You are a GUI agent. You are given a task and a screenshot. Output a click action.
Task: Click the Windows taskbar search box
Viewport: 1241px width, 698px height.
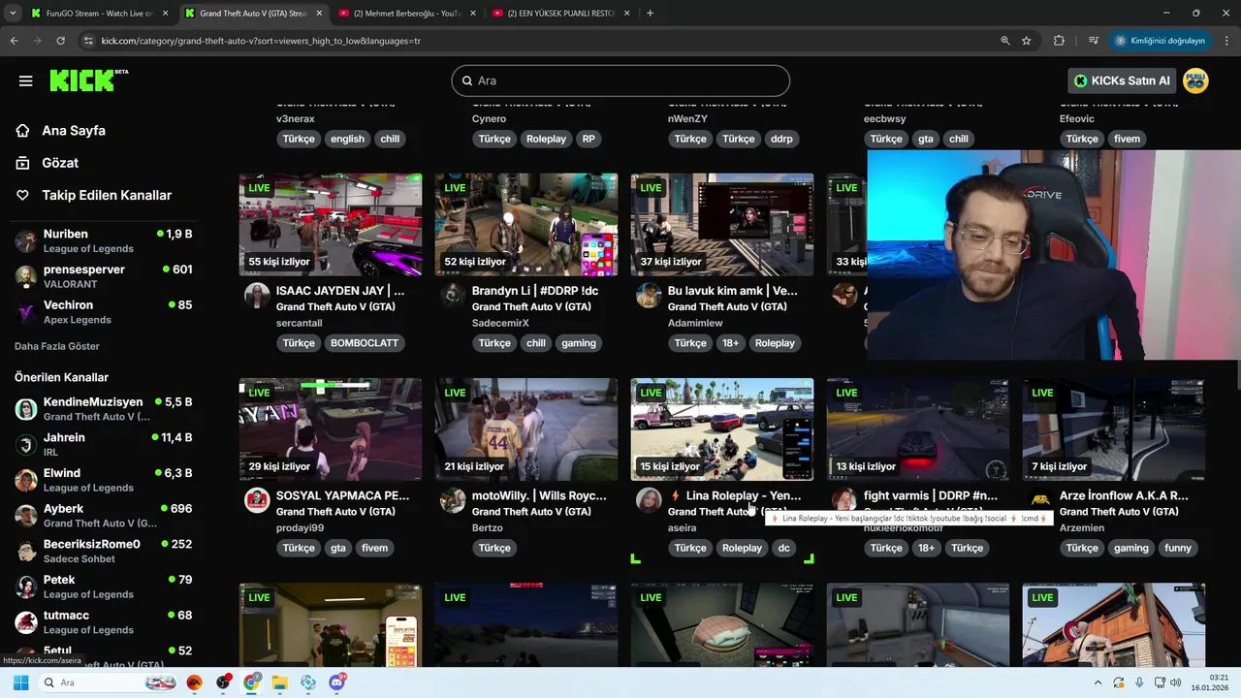(109, 682)
